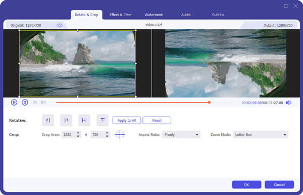Image resolution: width=303 pixels, height=195 pixels.
Task: Decrease crop height with down arrow
Action: (x=107, y=136)
